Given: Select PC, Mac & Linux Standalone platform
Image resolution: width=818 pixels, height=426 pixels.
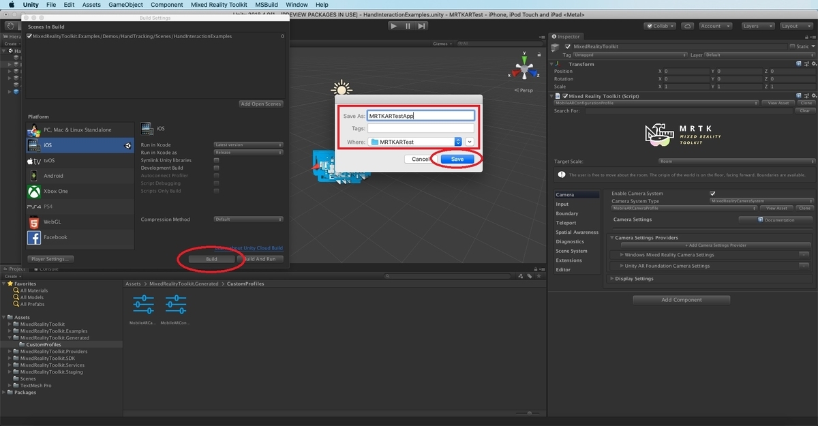Looking at the screenshot, I should coord(80,130).
